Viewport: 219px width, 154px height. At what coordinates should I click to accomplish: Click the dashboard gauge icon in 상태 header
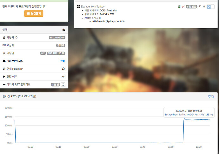[x=64, y=29]
